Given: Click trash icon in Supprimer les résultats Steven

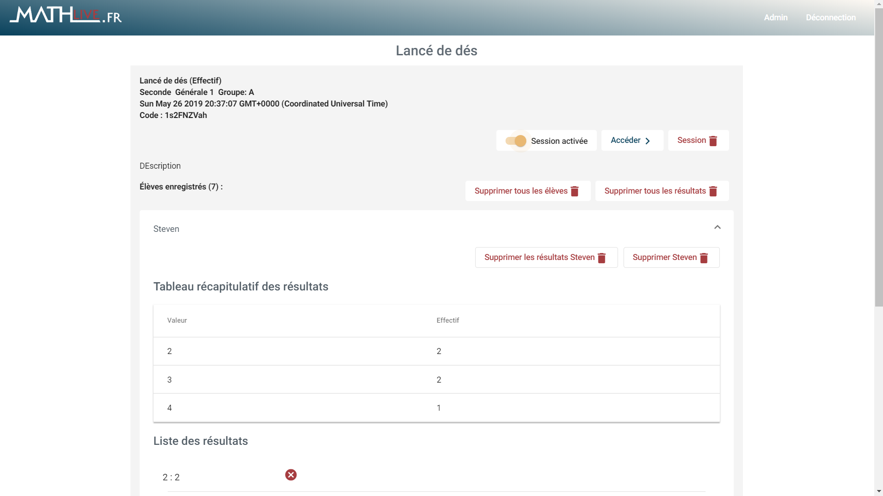Looking at the screenshot, I should point(602,258).
